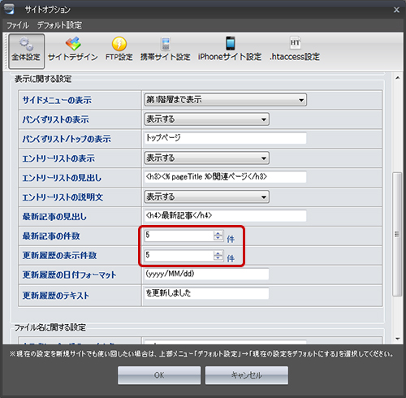
Task: Click the app icon in title bar
Action: point(9,9)
